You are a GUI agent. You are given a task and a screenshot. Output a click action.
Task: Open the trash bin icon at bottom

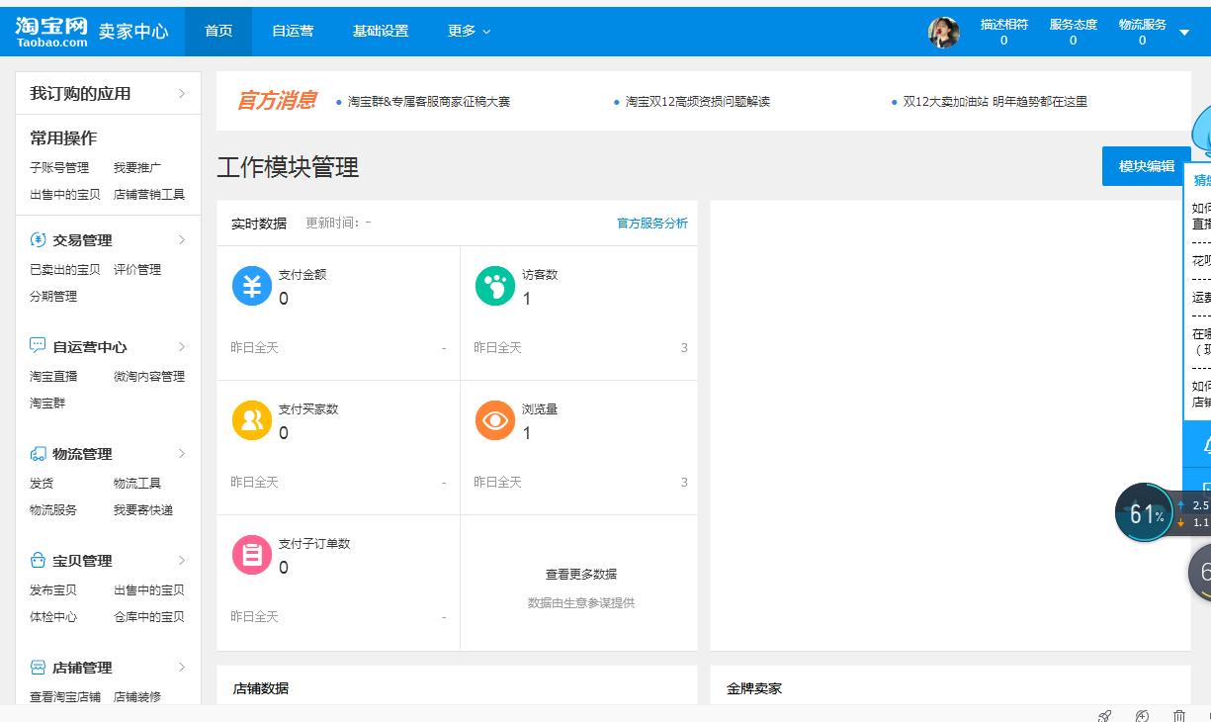pos(1177,715)
